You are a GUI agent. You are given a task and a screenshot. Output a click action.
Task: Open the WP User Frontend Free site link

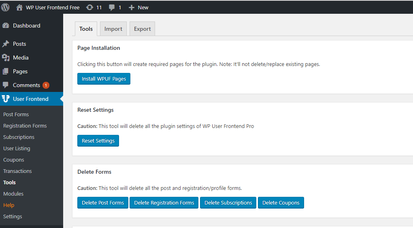pyautogui.click(x=53, y=8)
